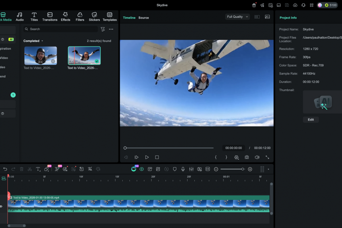Click the mark-in curly bracket icon

216,157
